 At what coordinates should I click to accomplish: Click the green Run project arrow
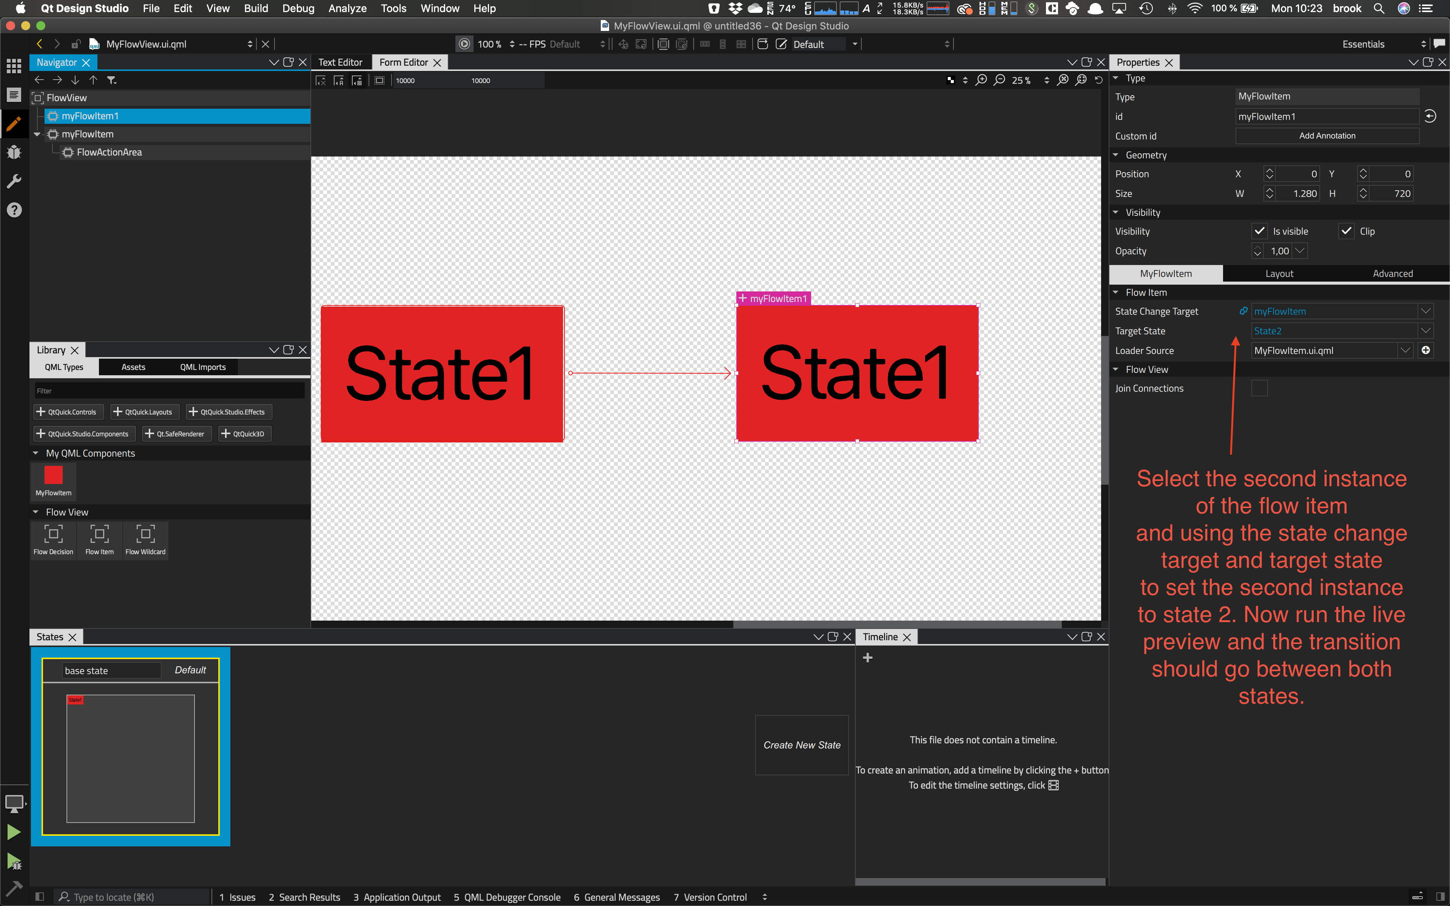(x=14, y=832)
